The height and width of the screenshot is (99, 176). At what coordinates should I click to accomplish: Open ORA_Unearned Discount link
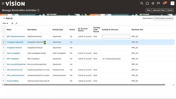point(15,75)
